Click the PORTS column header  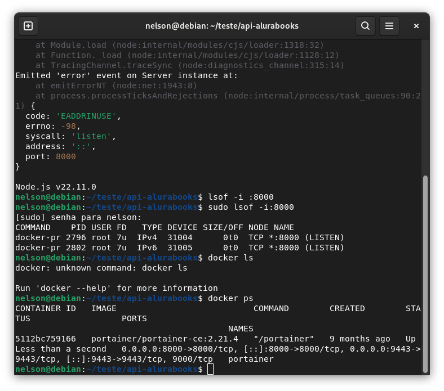click(134, 318)
